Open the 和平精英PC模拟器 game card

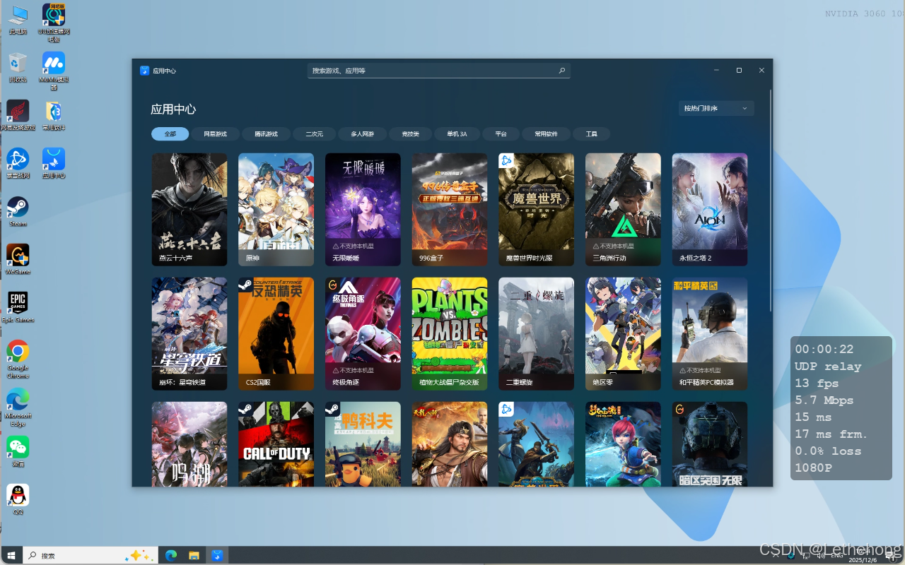point(710,333)
